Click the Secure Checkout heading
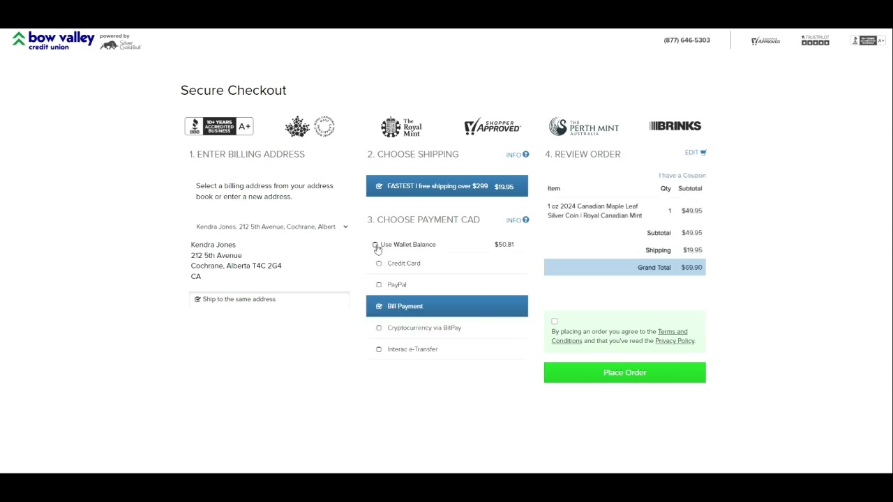 pyautogui.click(x=234, y=91)
